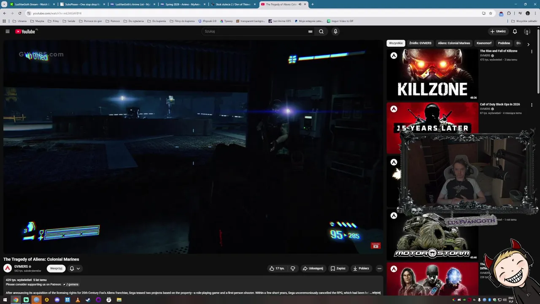Open Windows Start menu
The image size is (540, 304).
(x=5, y=300)
